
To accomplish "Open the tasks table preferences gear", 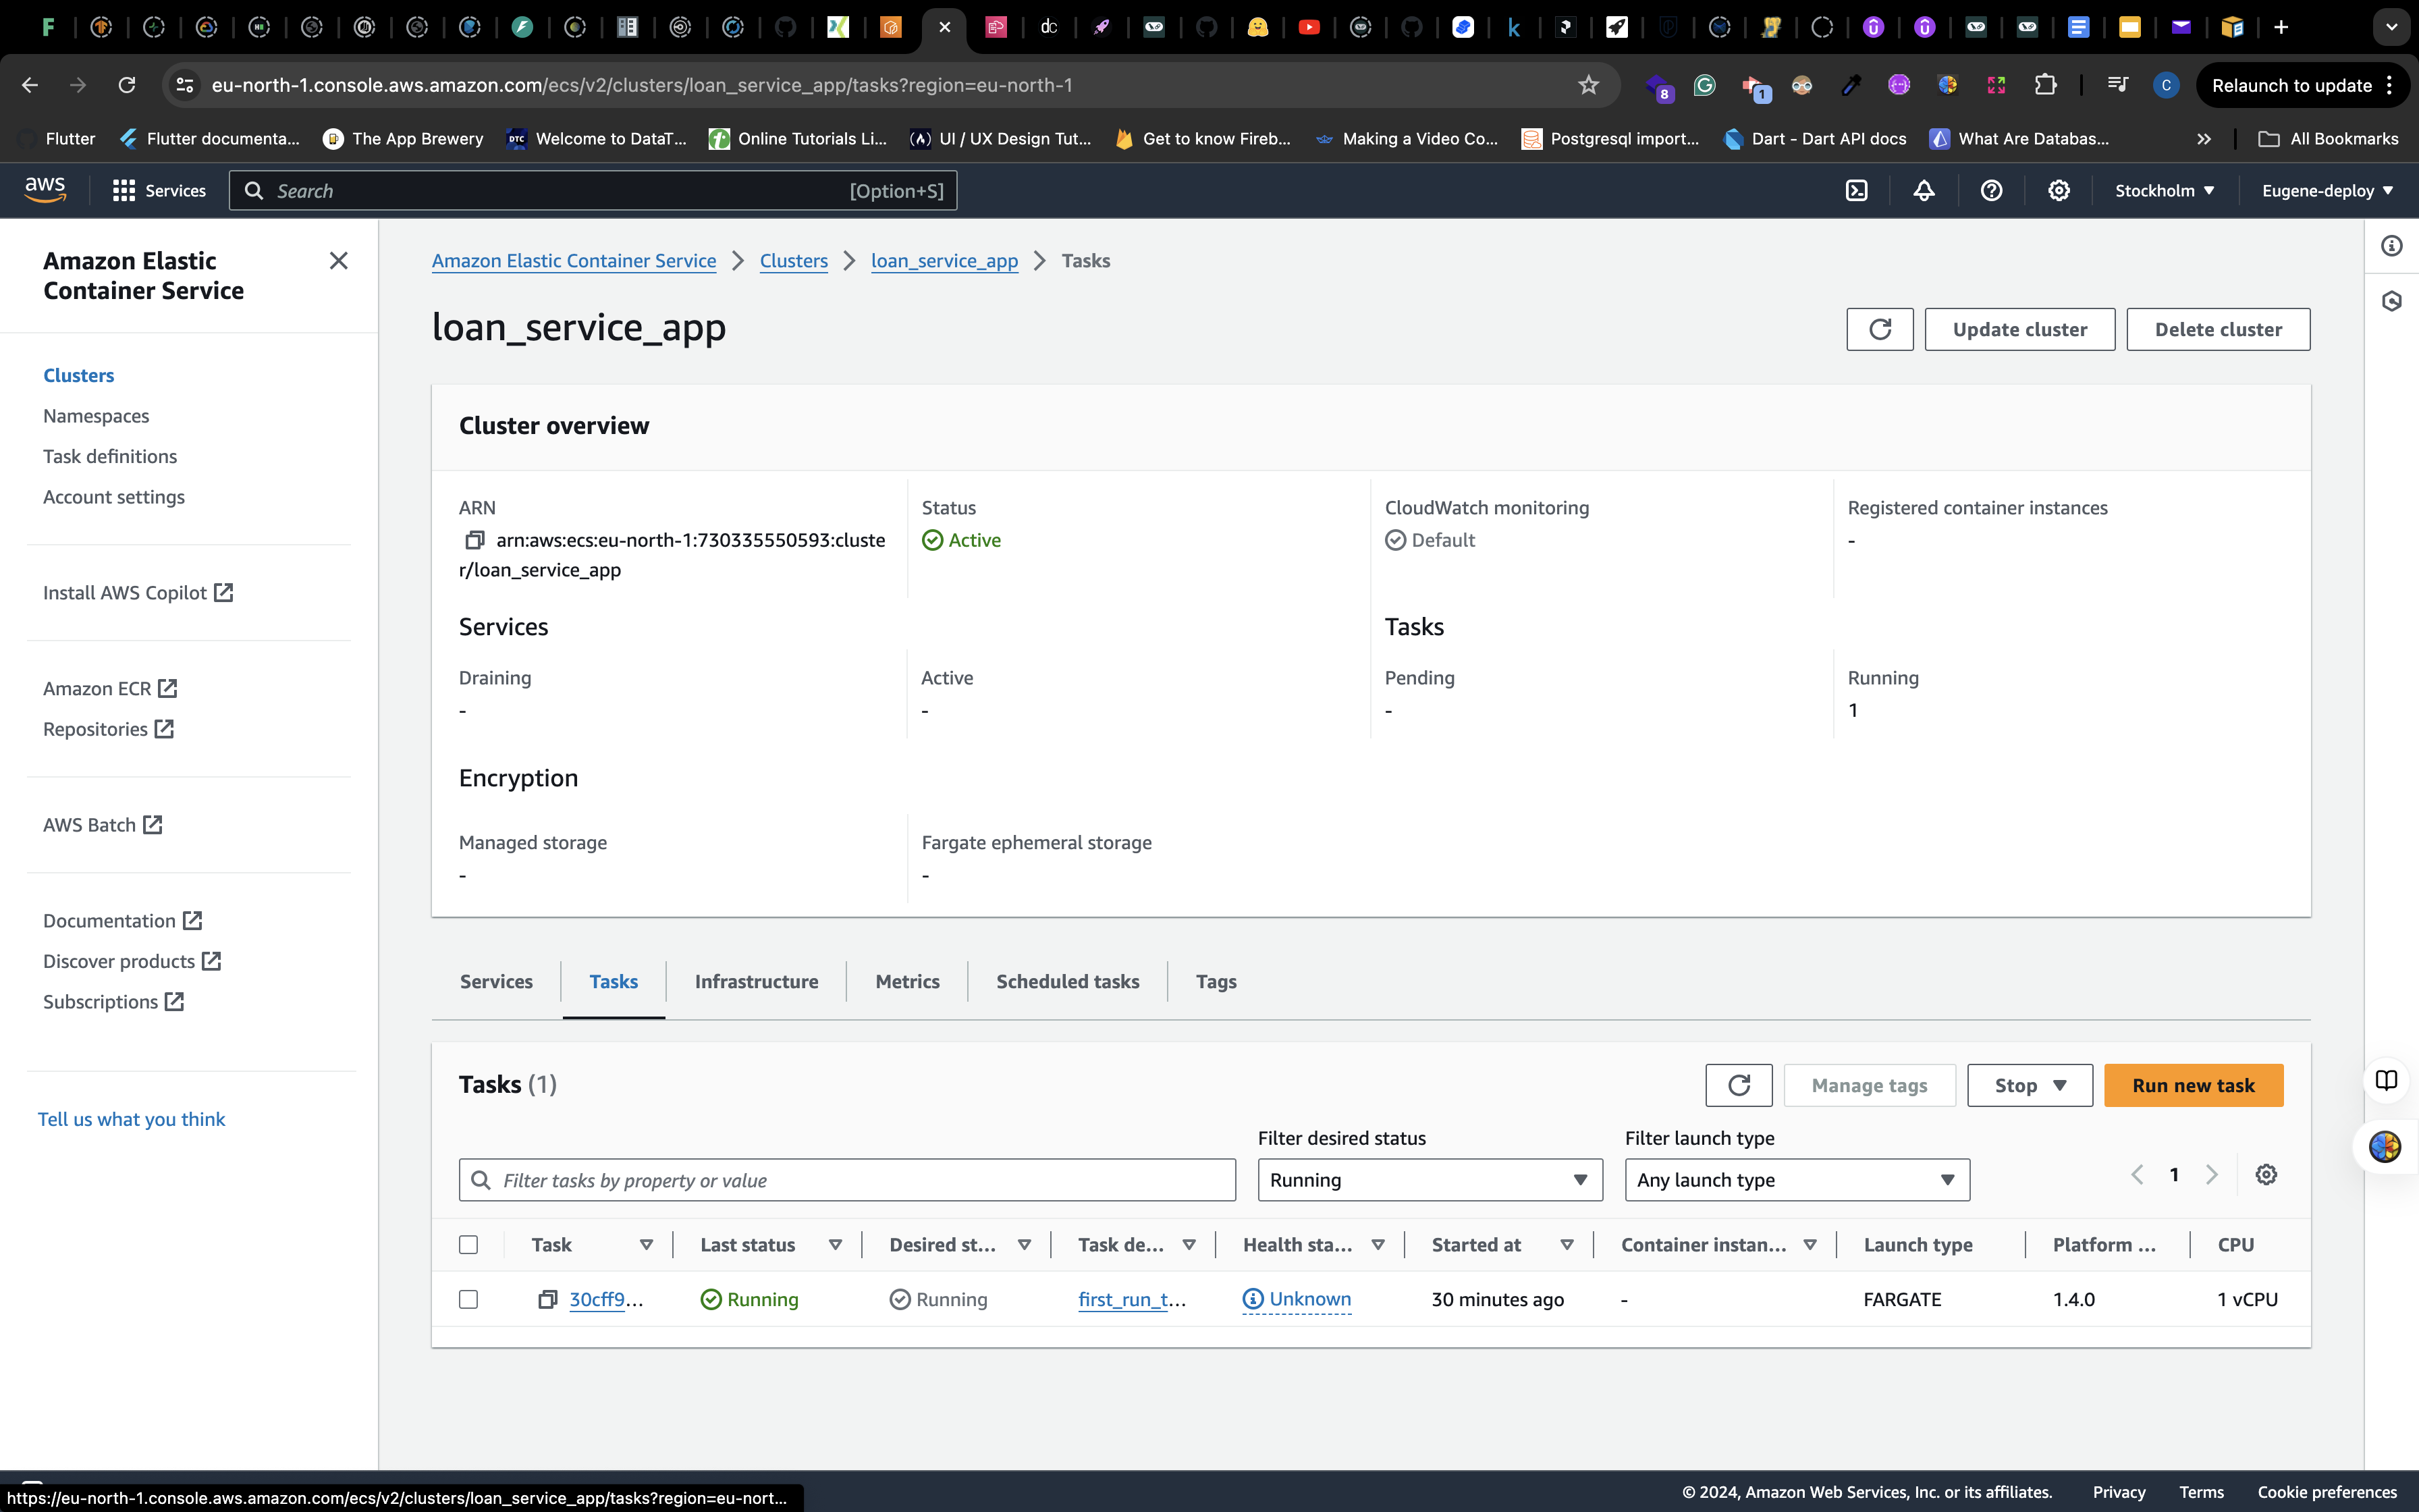I will 2266,1175.
